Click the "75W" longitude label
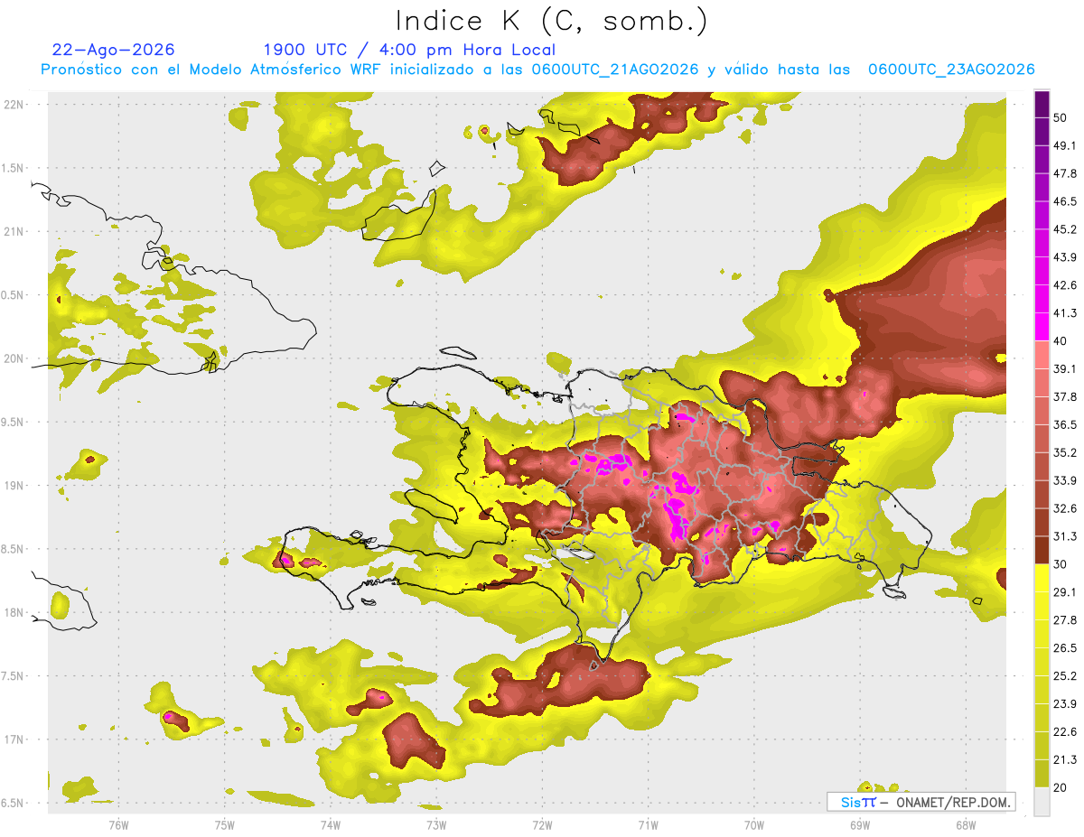The height and width of the screenshot is (837, 1084). click(225, 825)
